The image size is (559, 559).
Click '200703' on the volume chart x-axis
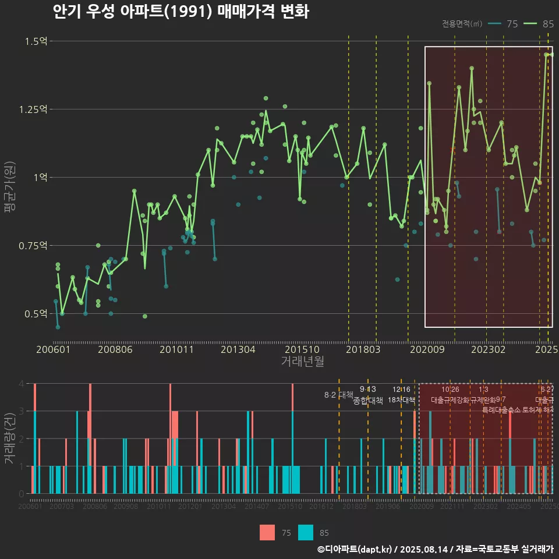(x=61, y=506)
